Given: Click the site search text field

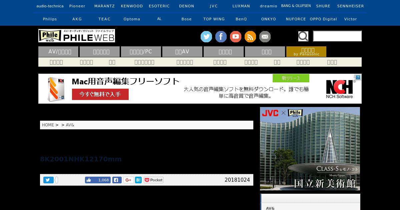Looking at the screenshot, I should [337, 36].
